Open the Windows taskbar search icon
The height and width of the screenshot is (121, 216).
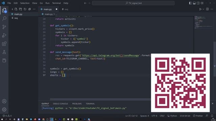(x=6, y=119)
